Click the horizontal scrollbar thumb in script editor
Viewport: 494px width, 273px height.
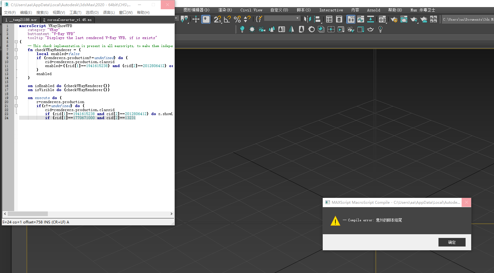[x=28, y=214]
